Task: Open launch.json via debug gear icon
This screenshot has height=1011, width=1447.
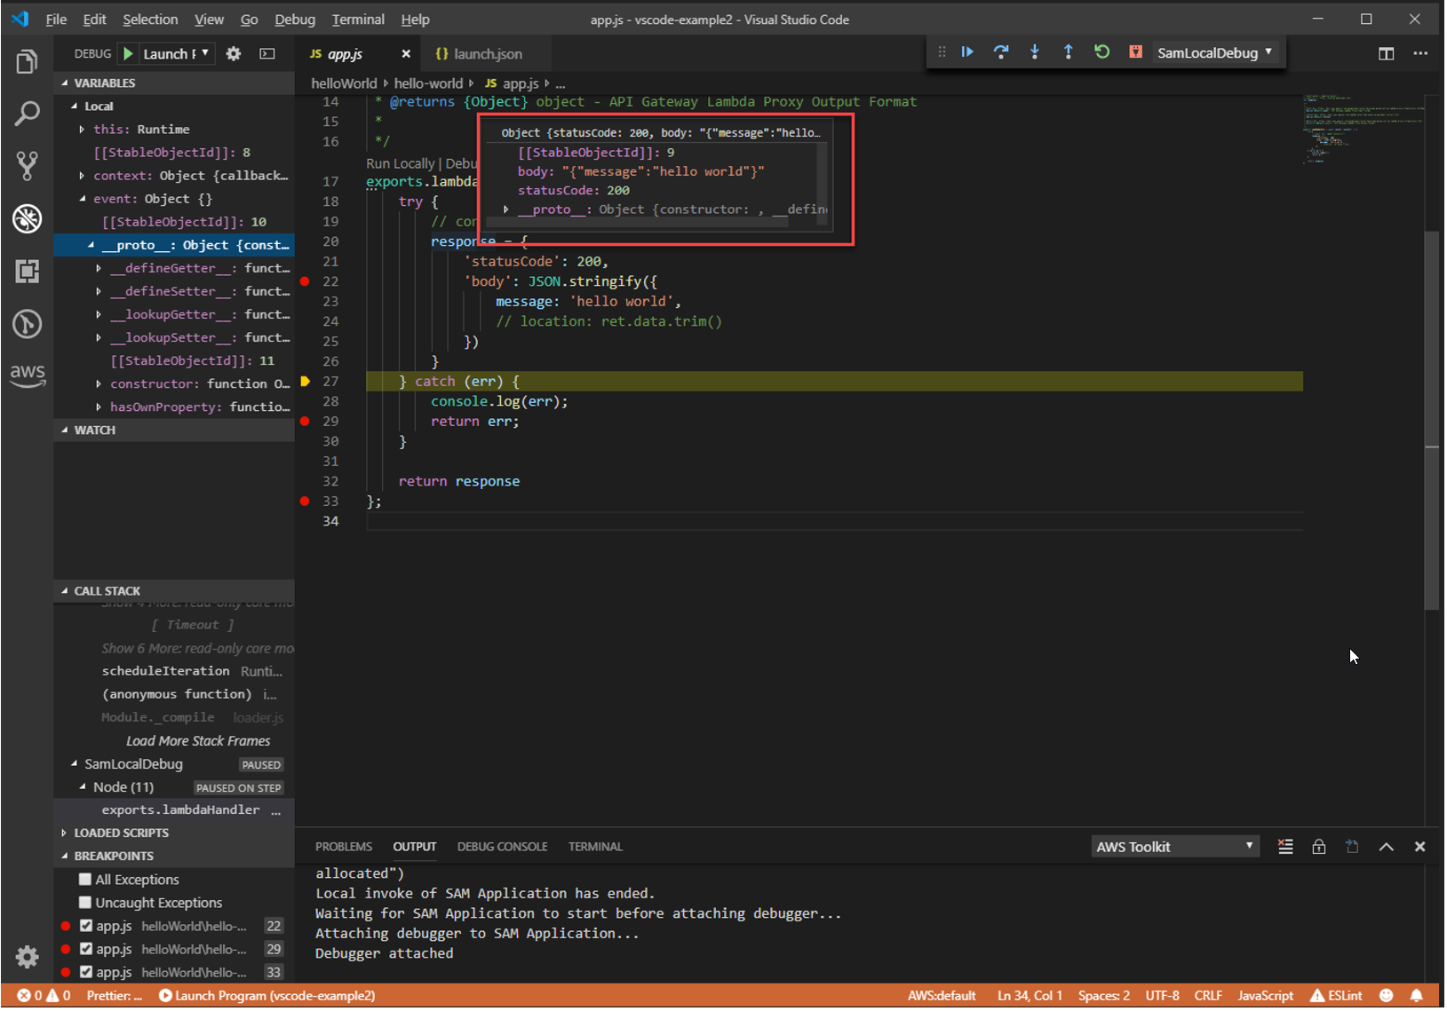Action: 234,54
